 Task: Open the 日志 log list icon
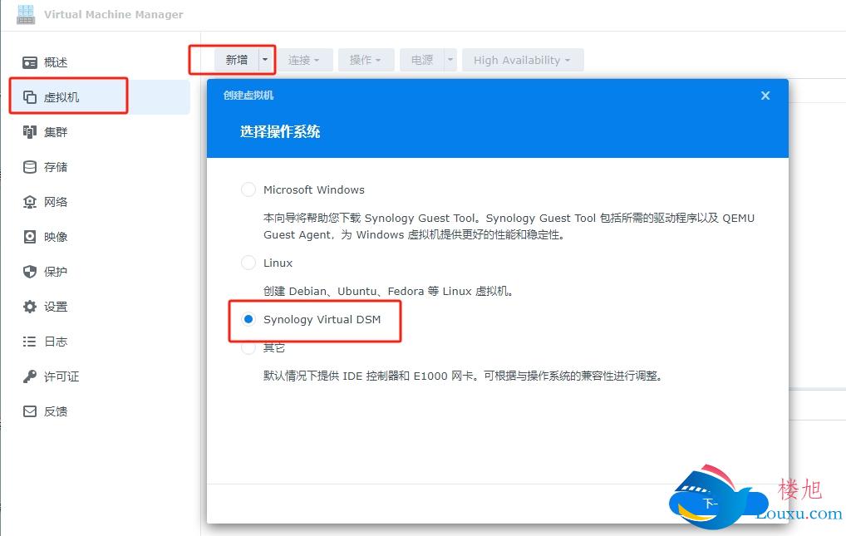[30, 342]
